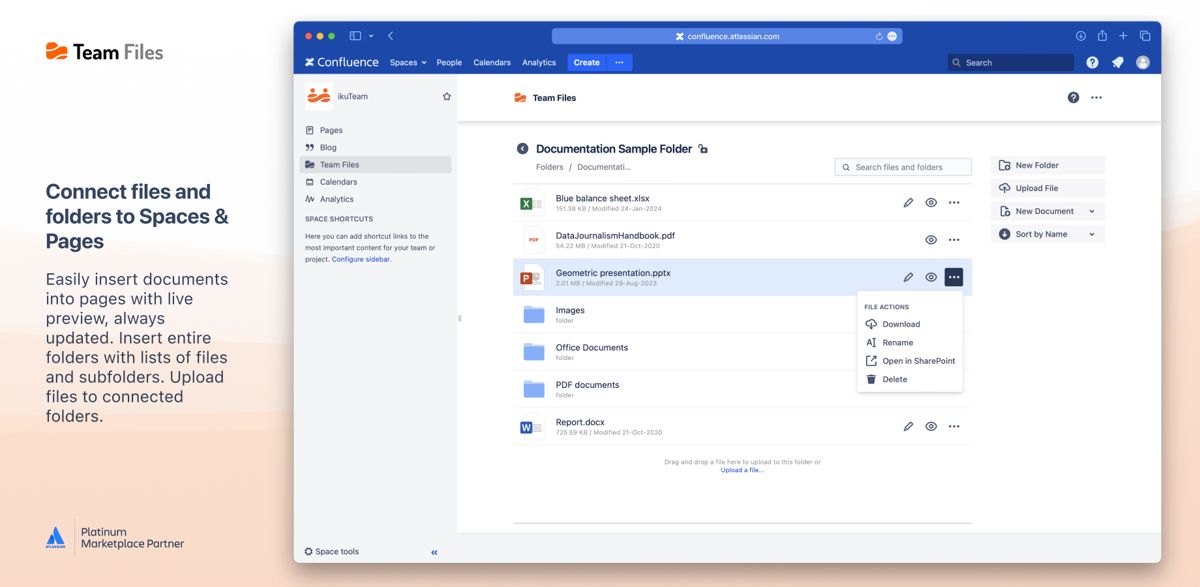Follow the Configure sidebar link

point(361,260)
